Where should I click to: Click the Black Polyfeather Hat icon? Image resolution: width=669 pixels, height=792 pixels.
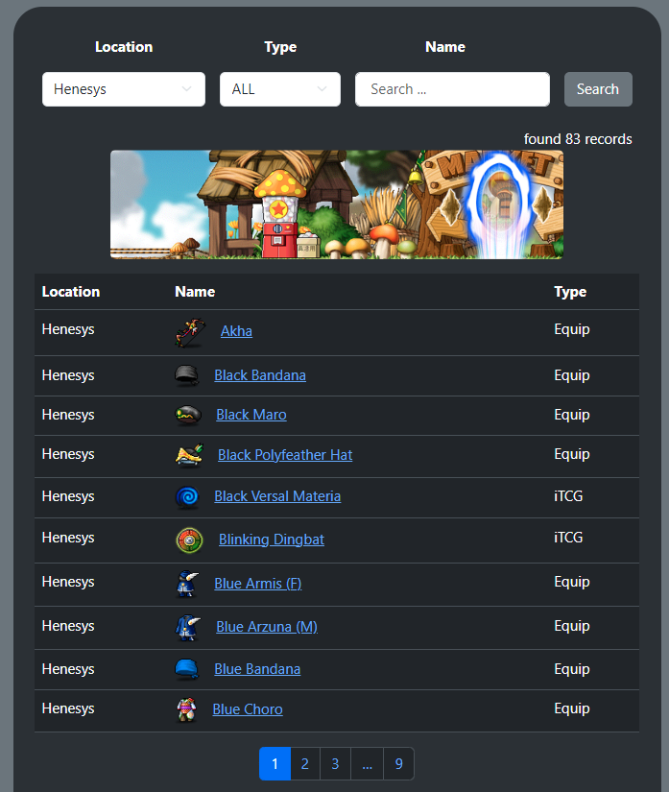pyautogui.click(x=189, y=456)
